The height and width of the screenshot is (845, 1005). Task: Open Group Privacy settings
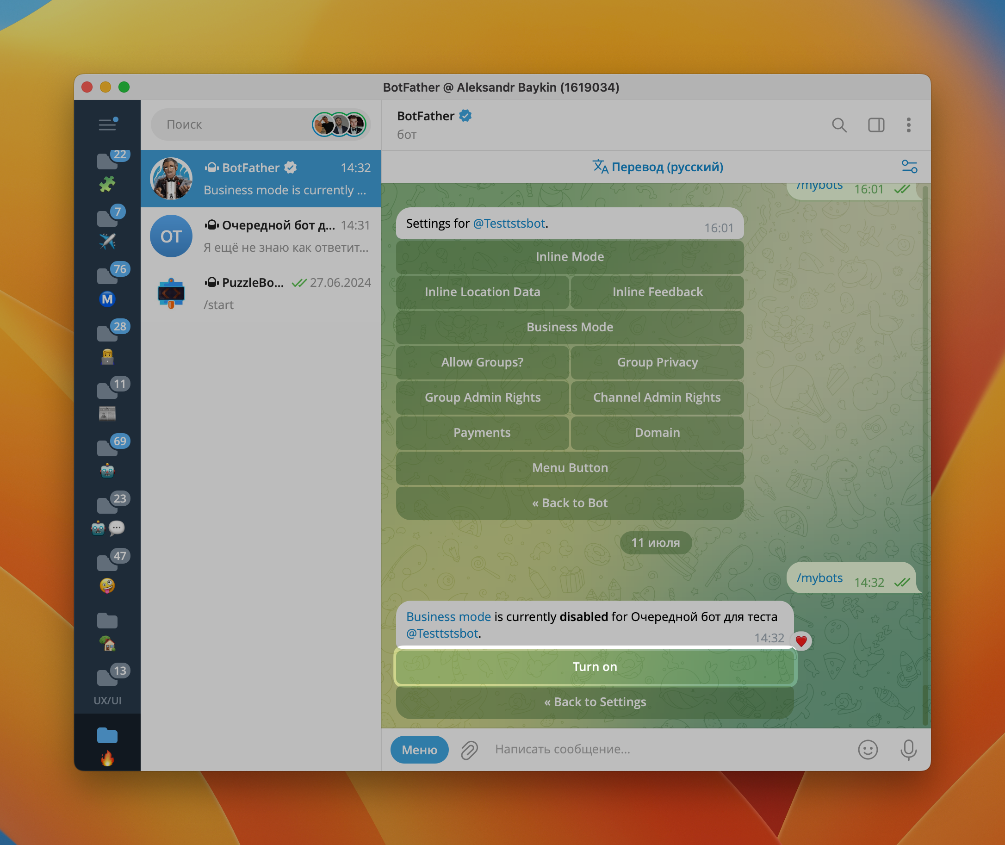pos(657,362)
